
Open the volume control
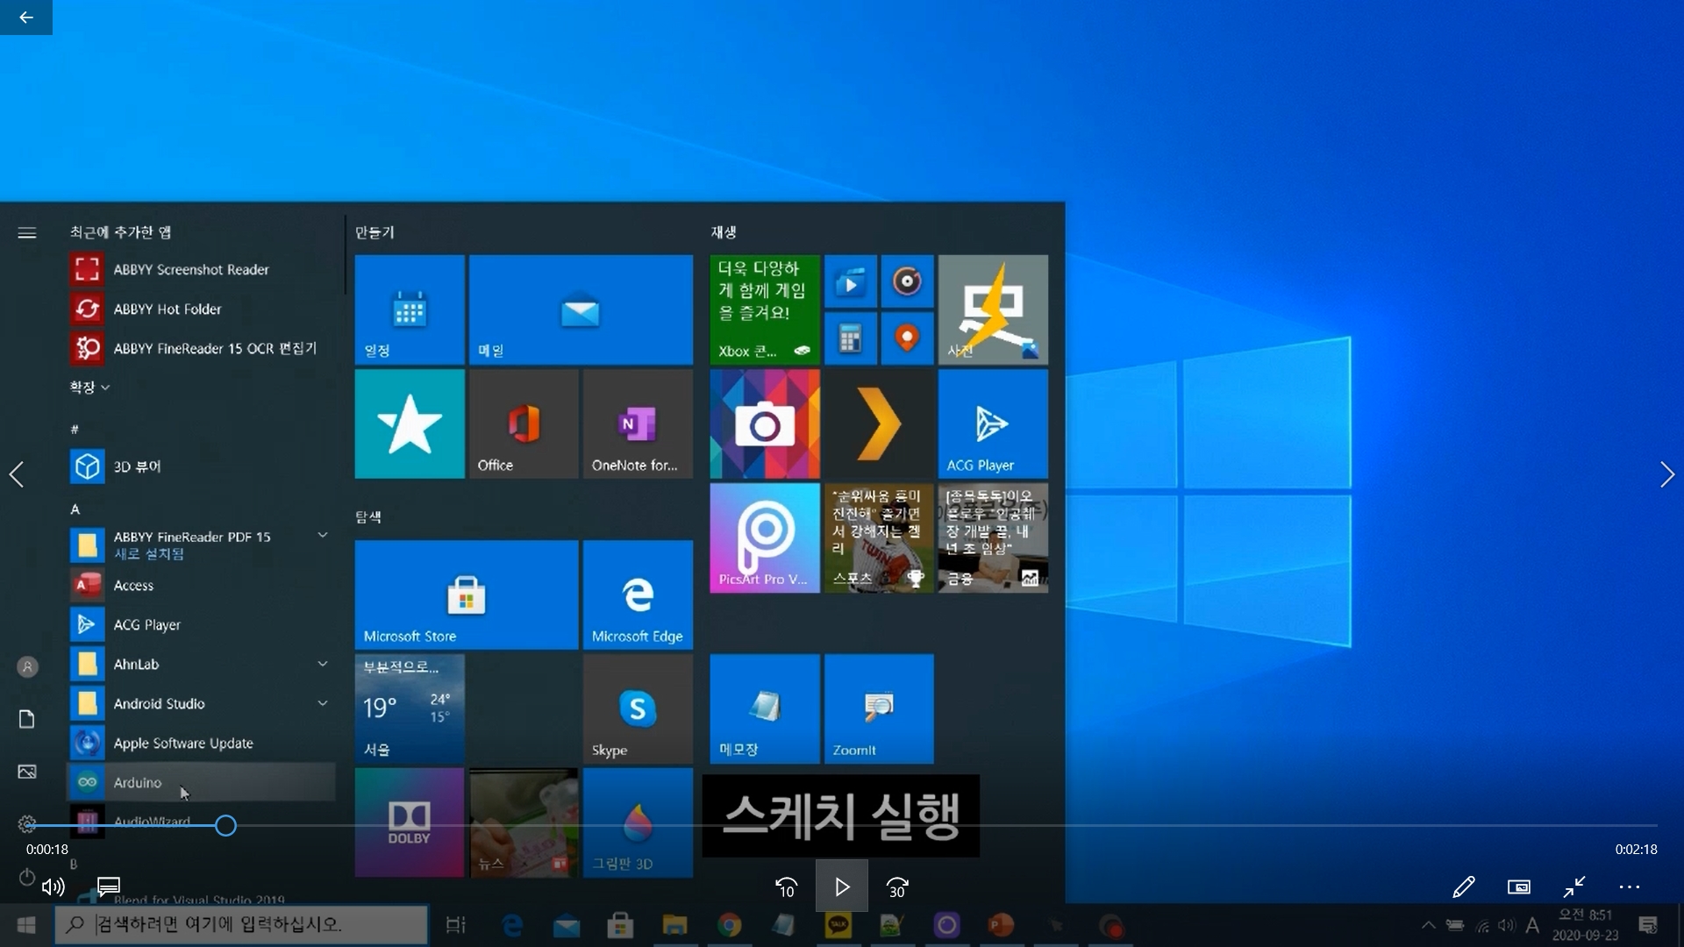coord(54,886)
